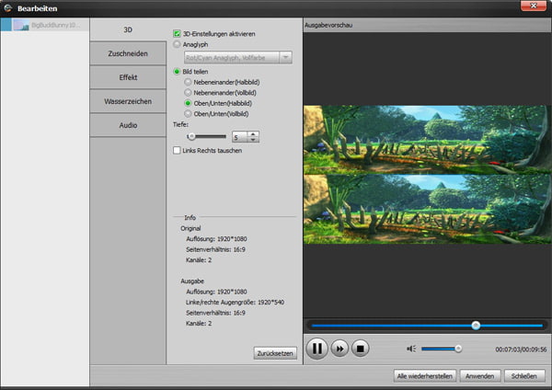Screen dimensions: 552x390
Task: Disable 3D-Einstellungen aktivieren checkbox
Action: pyautogui.click(x=178, y=34)
